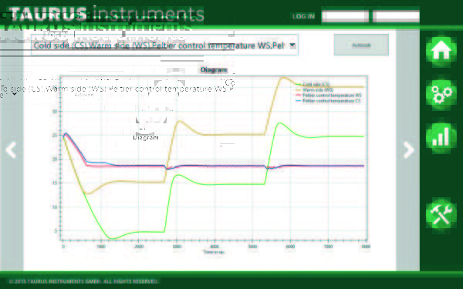The image size is (463, 289).
Task: Expand the curve selection dropdown arrow
Action: (x=292, y=45)
